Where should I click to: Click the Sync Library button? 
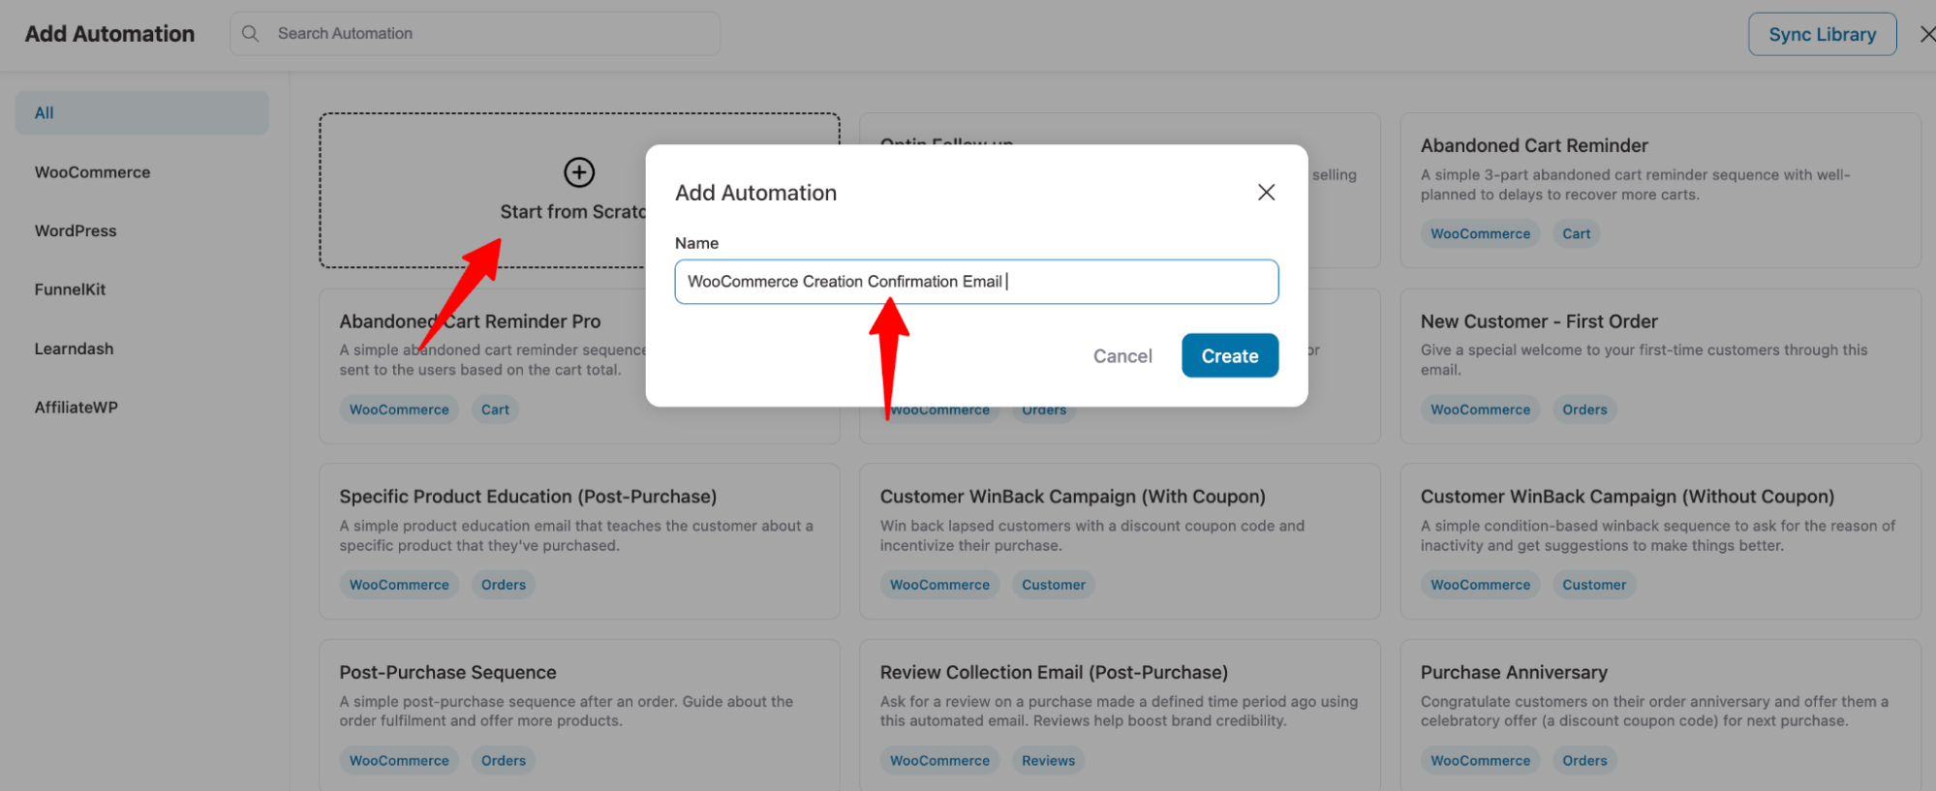click(x=1822, y=34)
